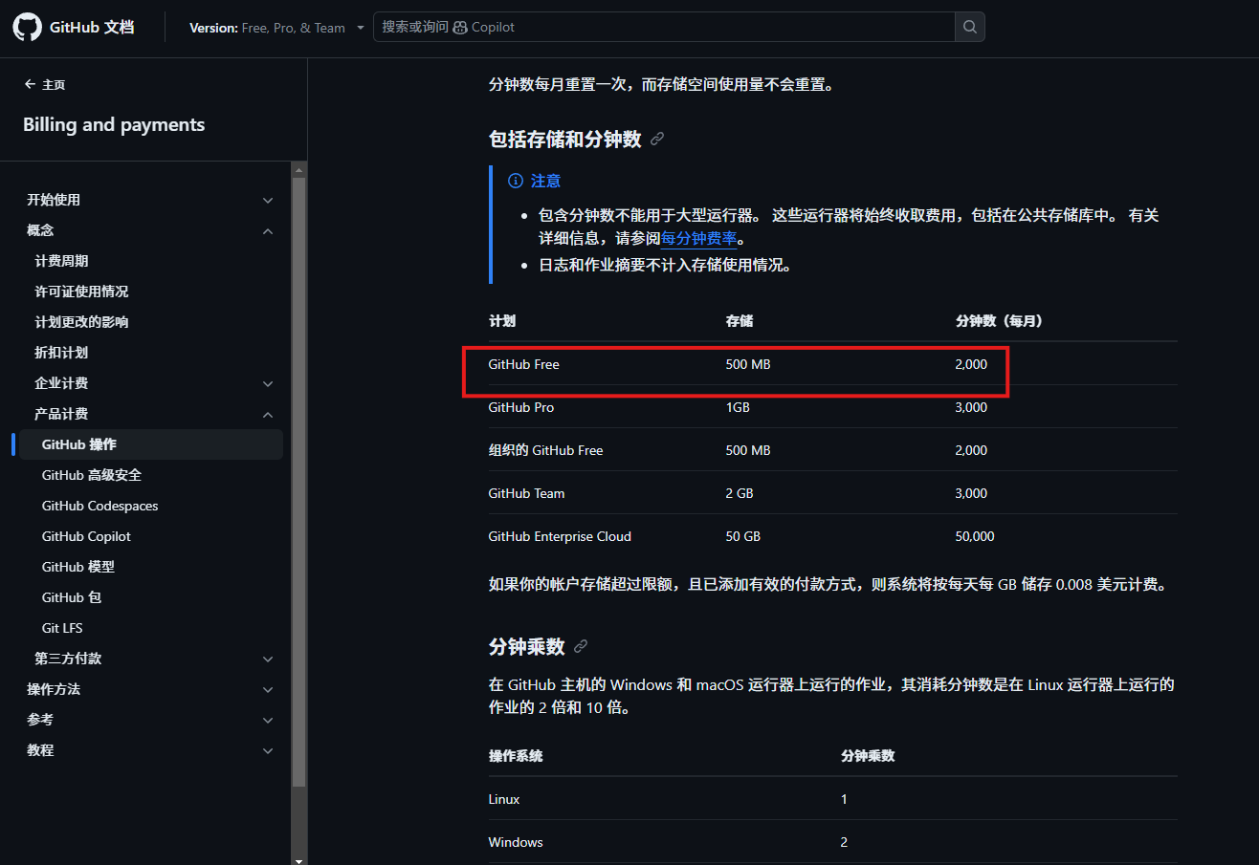Click the sidebar scrollbar up arrow
This screenshot has height=865, width=1259.
pyautogui.click(x=298, y=170)
